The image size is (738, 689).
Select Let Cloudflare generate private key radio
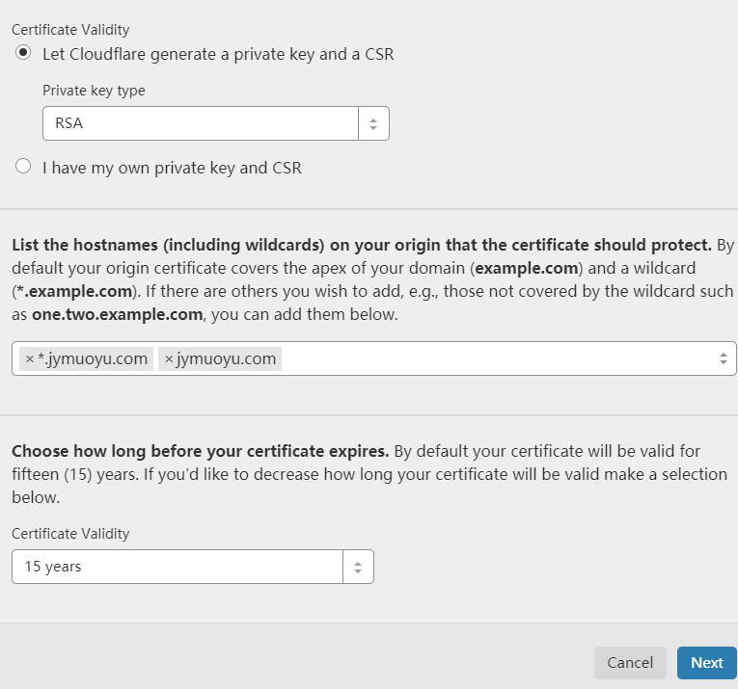(23, 53)
